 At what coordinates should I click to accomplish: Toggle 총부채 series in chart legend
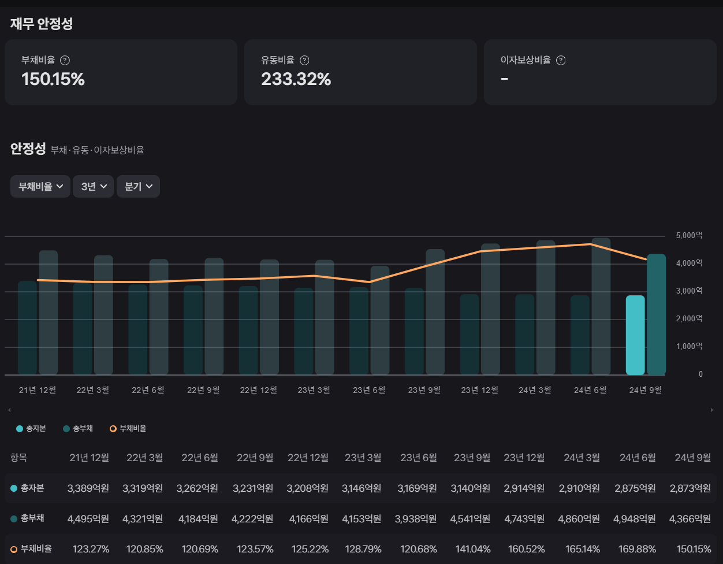[78, 428]
